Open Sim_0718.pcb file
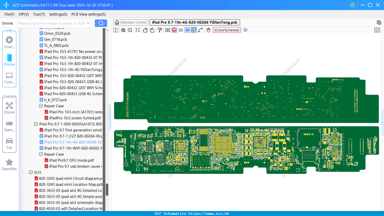 point(53,40)
